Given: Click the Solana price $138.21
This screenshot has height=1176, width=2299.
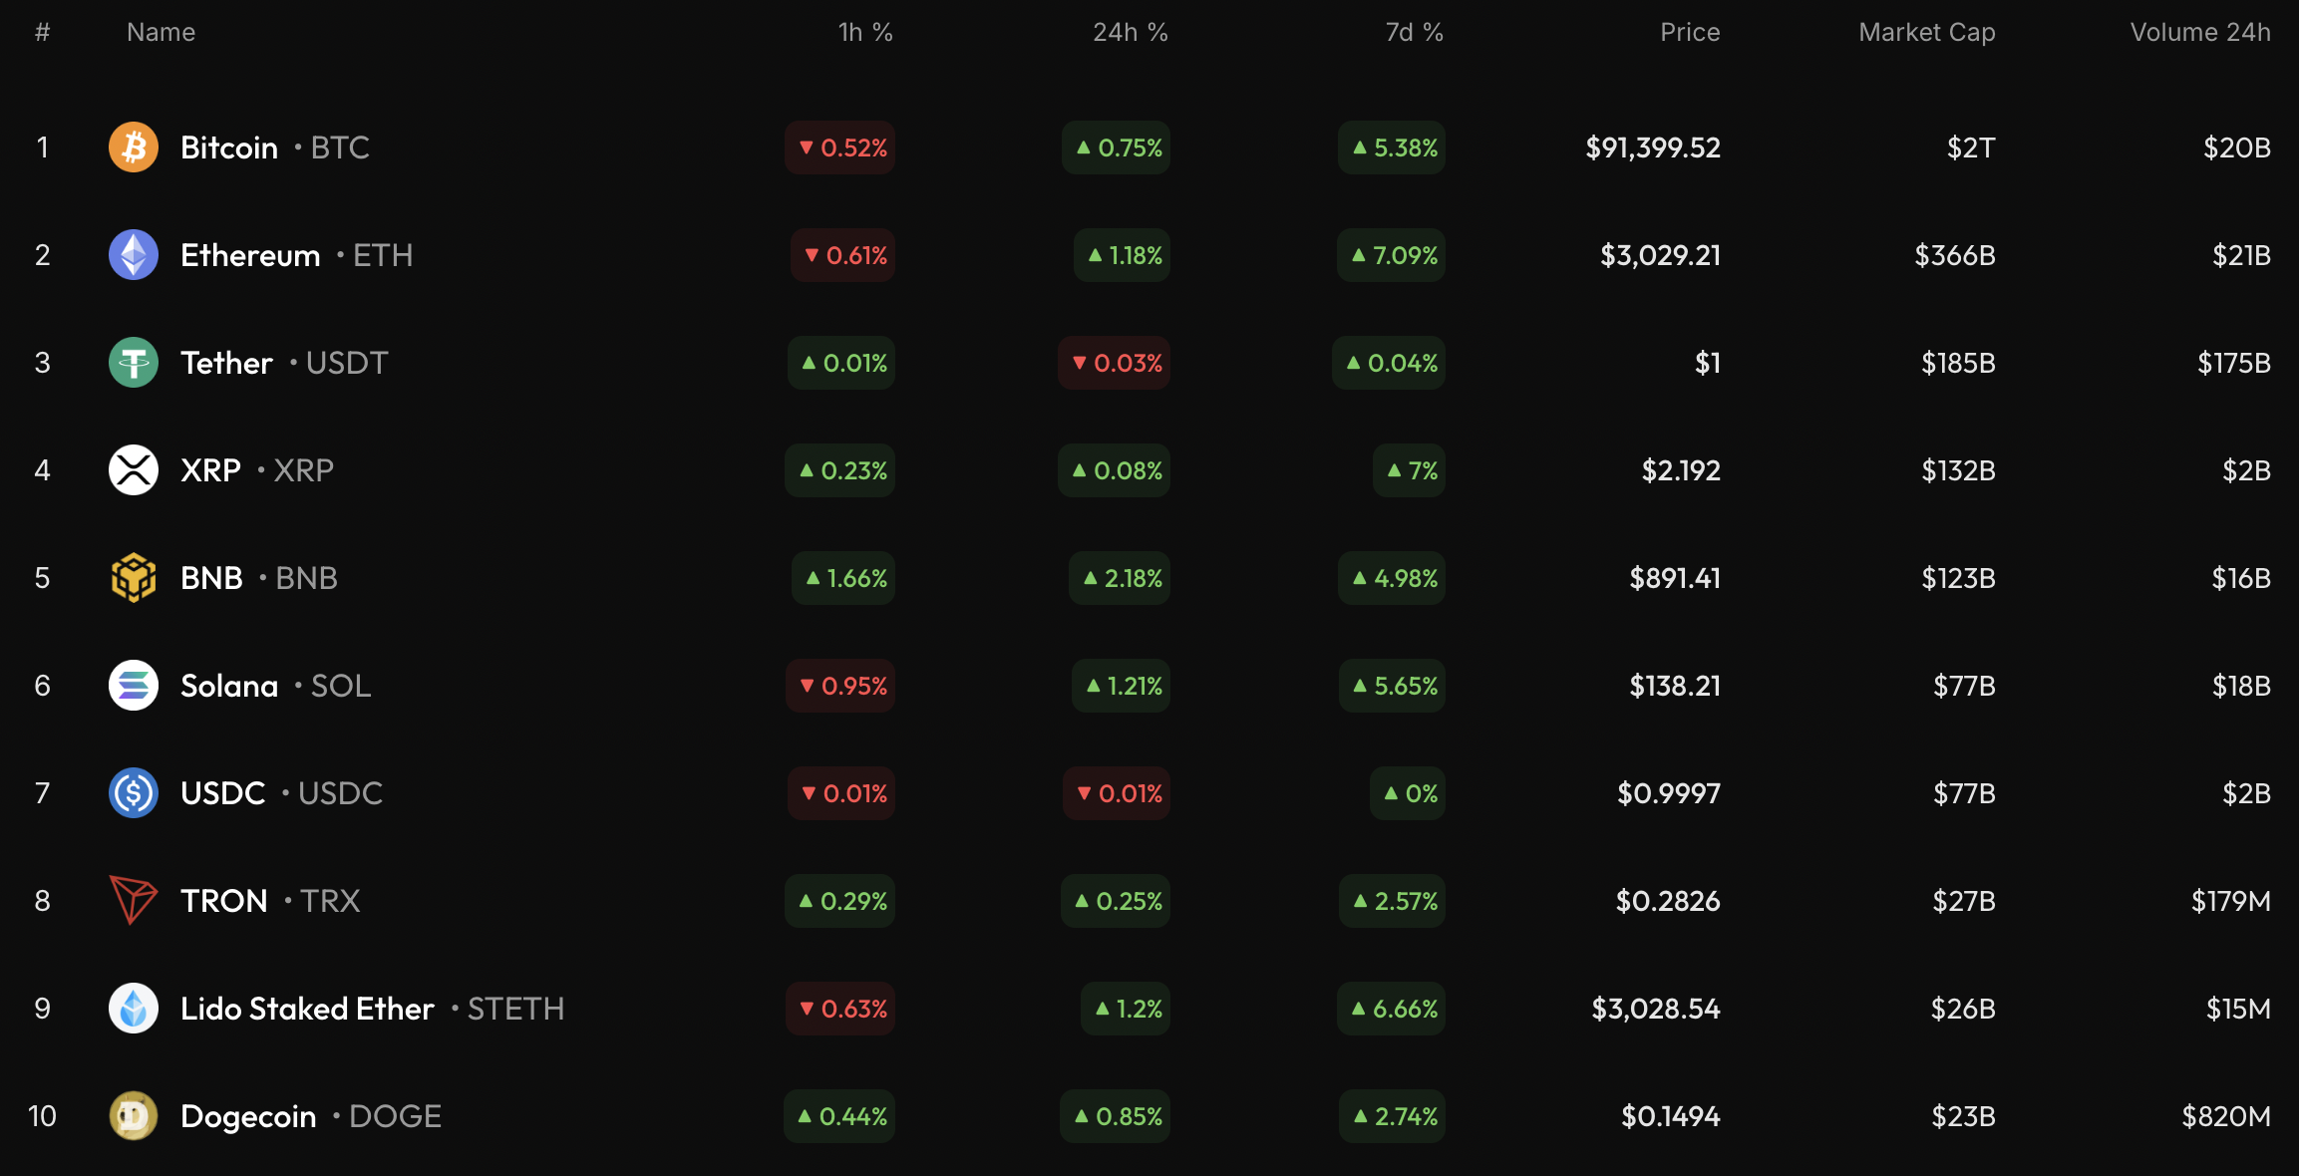Looking at the screenshot, I should pos(1675,686).
